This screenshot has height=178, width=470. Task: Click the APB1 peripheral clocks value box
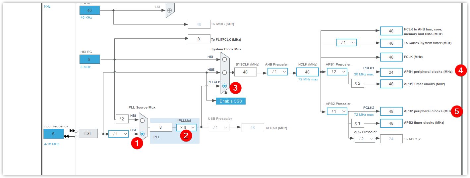pyautogui.click(x=391, y=72)
